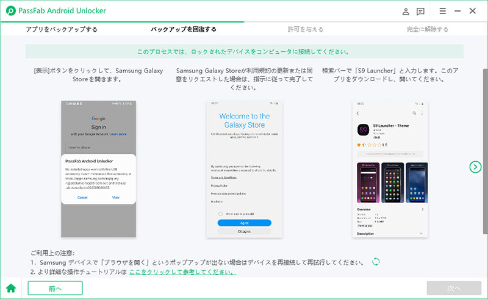The height and width of the screenshot is (299, 488).
Task: Click the 次へ next button
Action: (454, 288)
